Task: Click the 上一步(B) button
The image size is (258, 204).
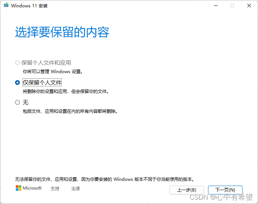Action: (x=187, y=190)
